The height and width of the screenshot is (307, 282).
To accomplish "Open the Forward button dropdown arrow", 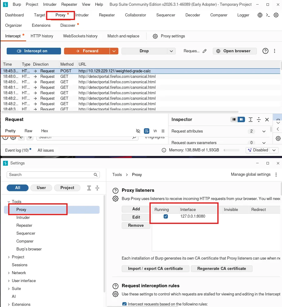I will tap(114, 51).
